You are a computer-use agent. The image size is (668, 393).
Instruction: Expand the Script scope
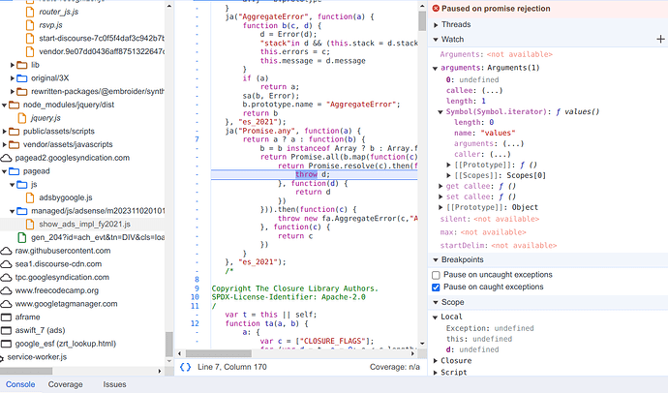pos(436,373)
